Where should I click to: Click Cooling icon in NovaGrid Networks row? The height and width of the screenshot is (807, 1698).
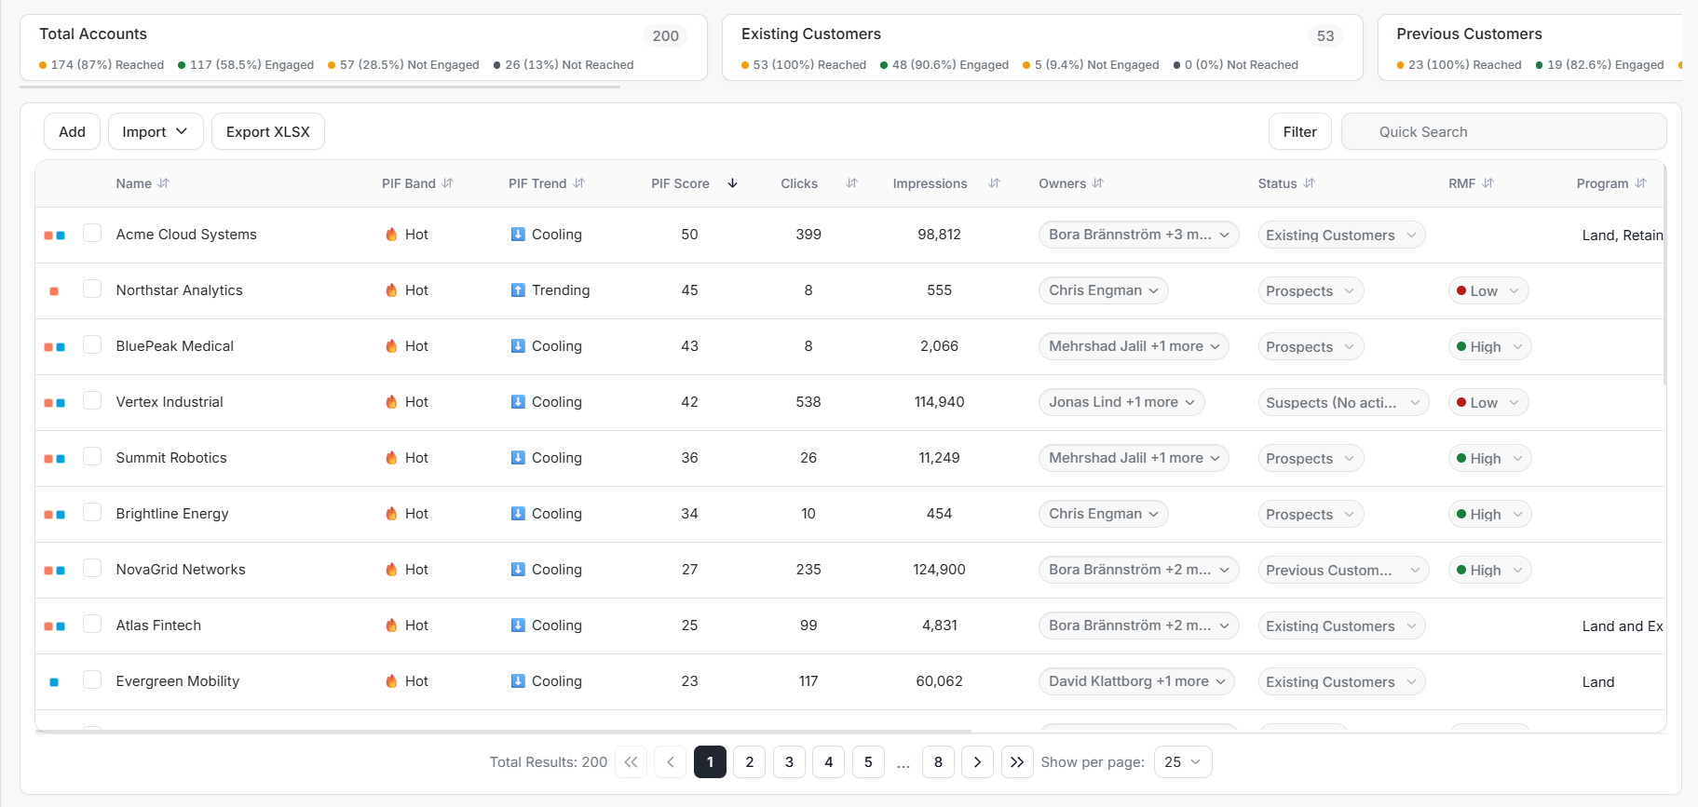coord(518,570)
